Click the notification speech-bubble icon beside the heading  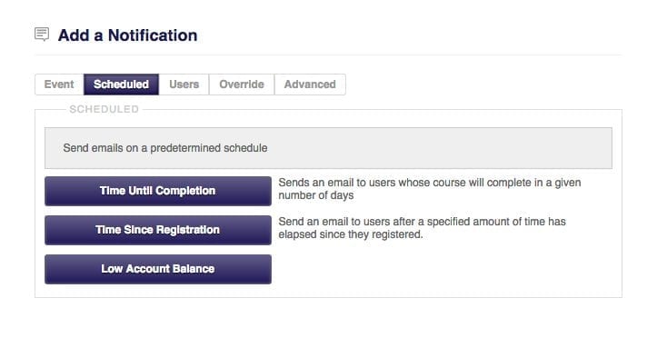click(x=42, y=35)
